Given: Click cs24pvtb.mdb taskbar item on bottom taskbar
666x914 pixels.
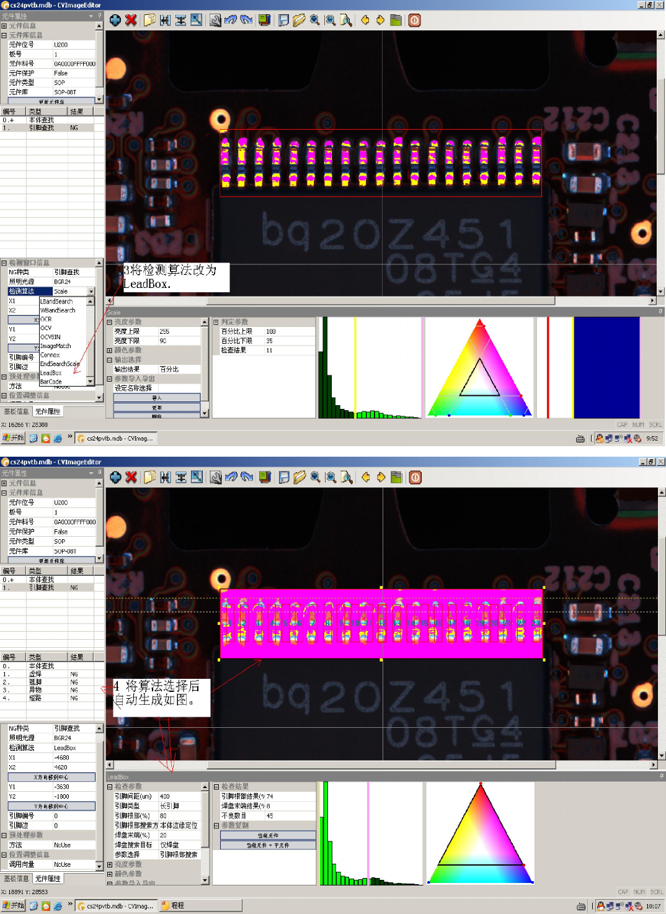Looking at the screenshot, I should tap(116, 905).
